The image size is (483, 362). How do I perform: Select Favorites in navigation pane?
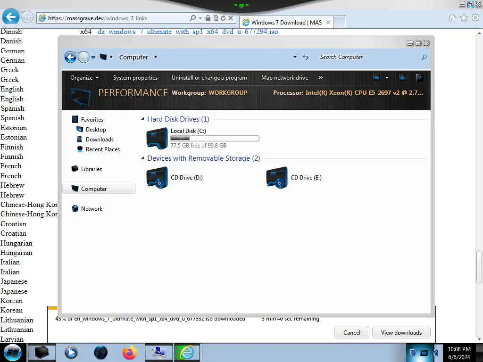[92, 119]
